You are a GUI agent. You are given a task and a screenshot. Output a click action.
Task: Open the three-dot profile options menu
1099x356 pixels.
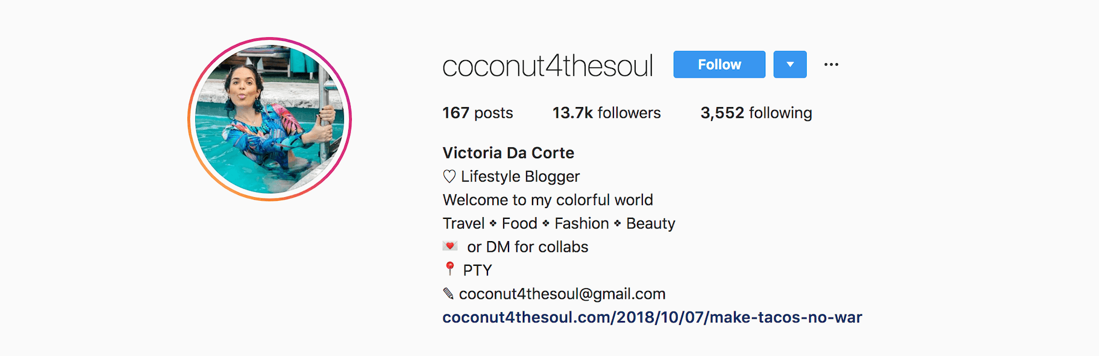coord(831,64)
